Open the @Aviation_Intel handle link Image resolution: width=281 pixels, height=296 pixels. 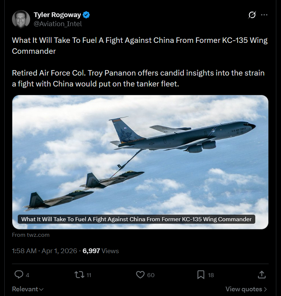point(58,24)
